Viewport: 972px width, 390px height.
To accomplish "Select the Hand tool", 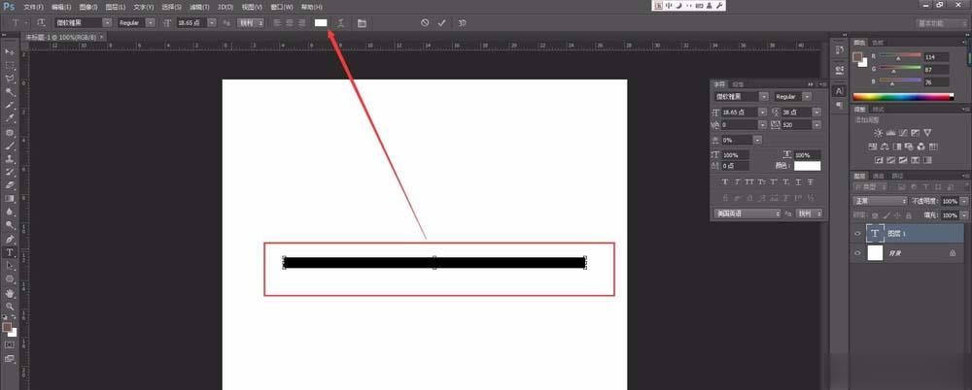I will (10, 293).
